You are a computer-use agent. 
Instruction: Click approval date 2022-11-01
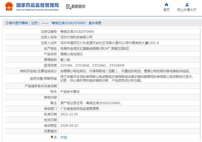click(x=69, y=114)
